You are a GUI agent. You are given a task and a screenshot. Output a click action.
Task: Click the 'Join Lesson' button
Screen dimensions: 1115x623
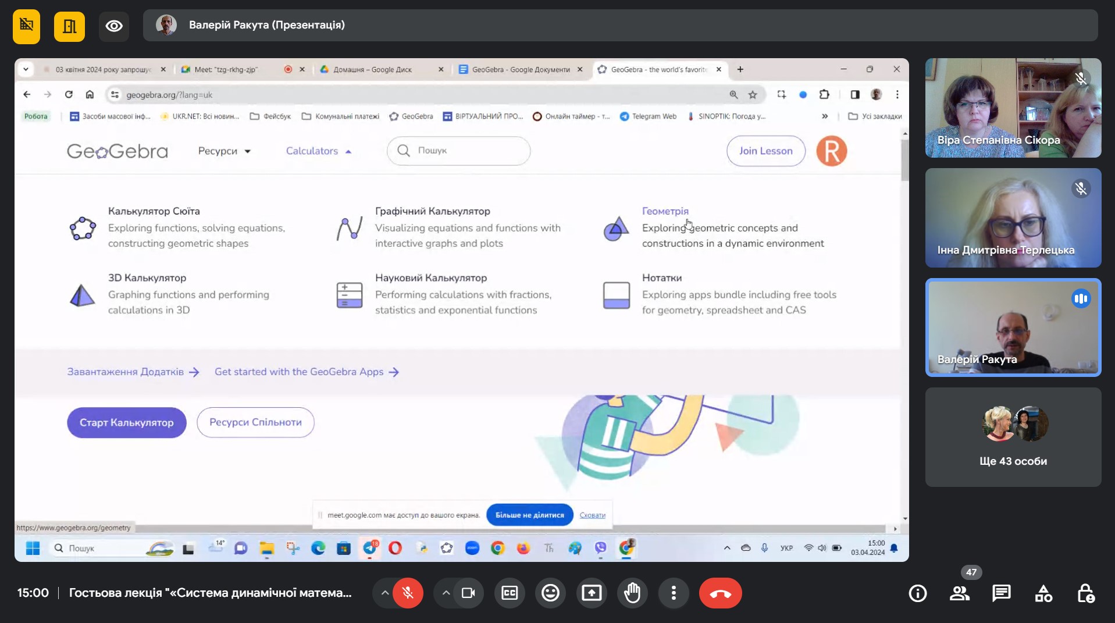pyautogui.click(x=765, y=151)
